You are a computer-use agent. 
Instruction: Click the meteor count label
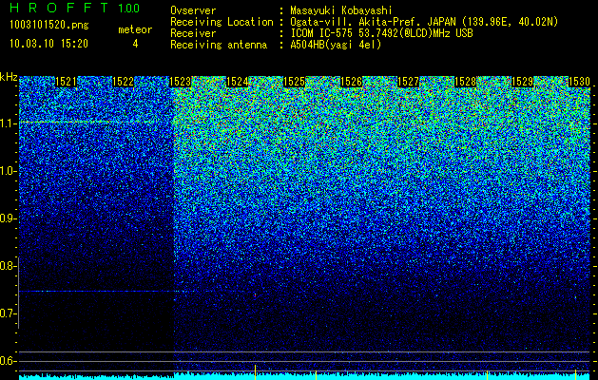[135, 29]
